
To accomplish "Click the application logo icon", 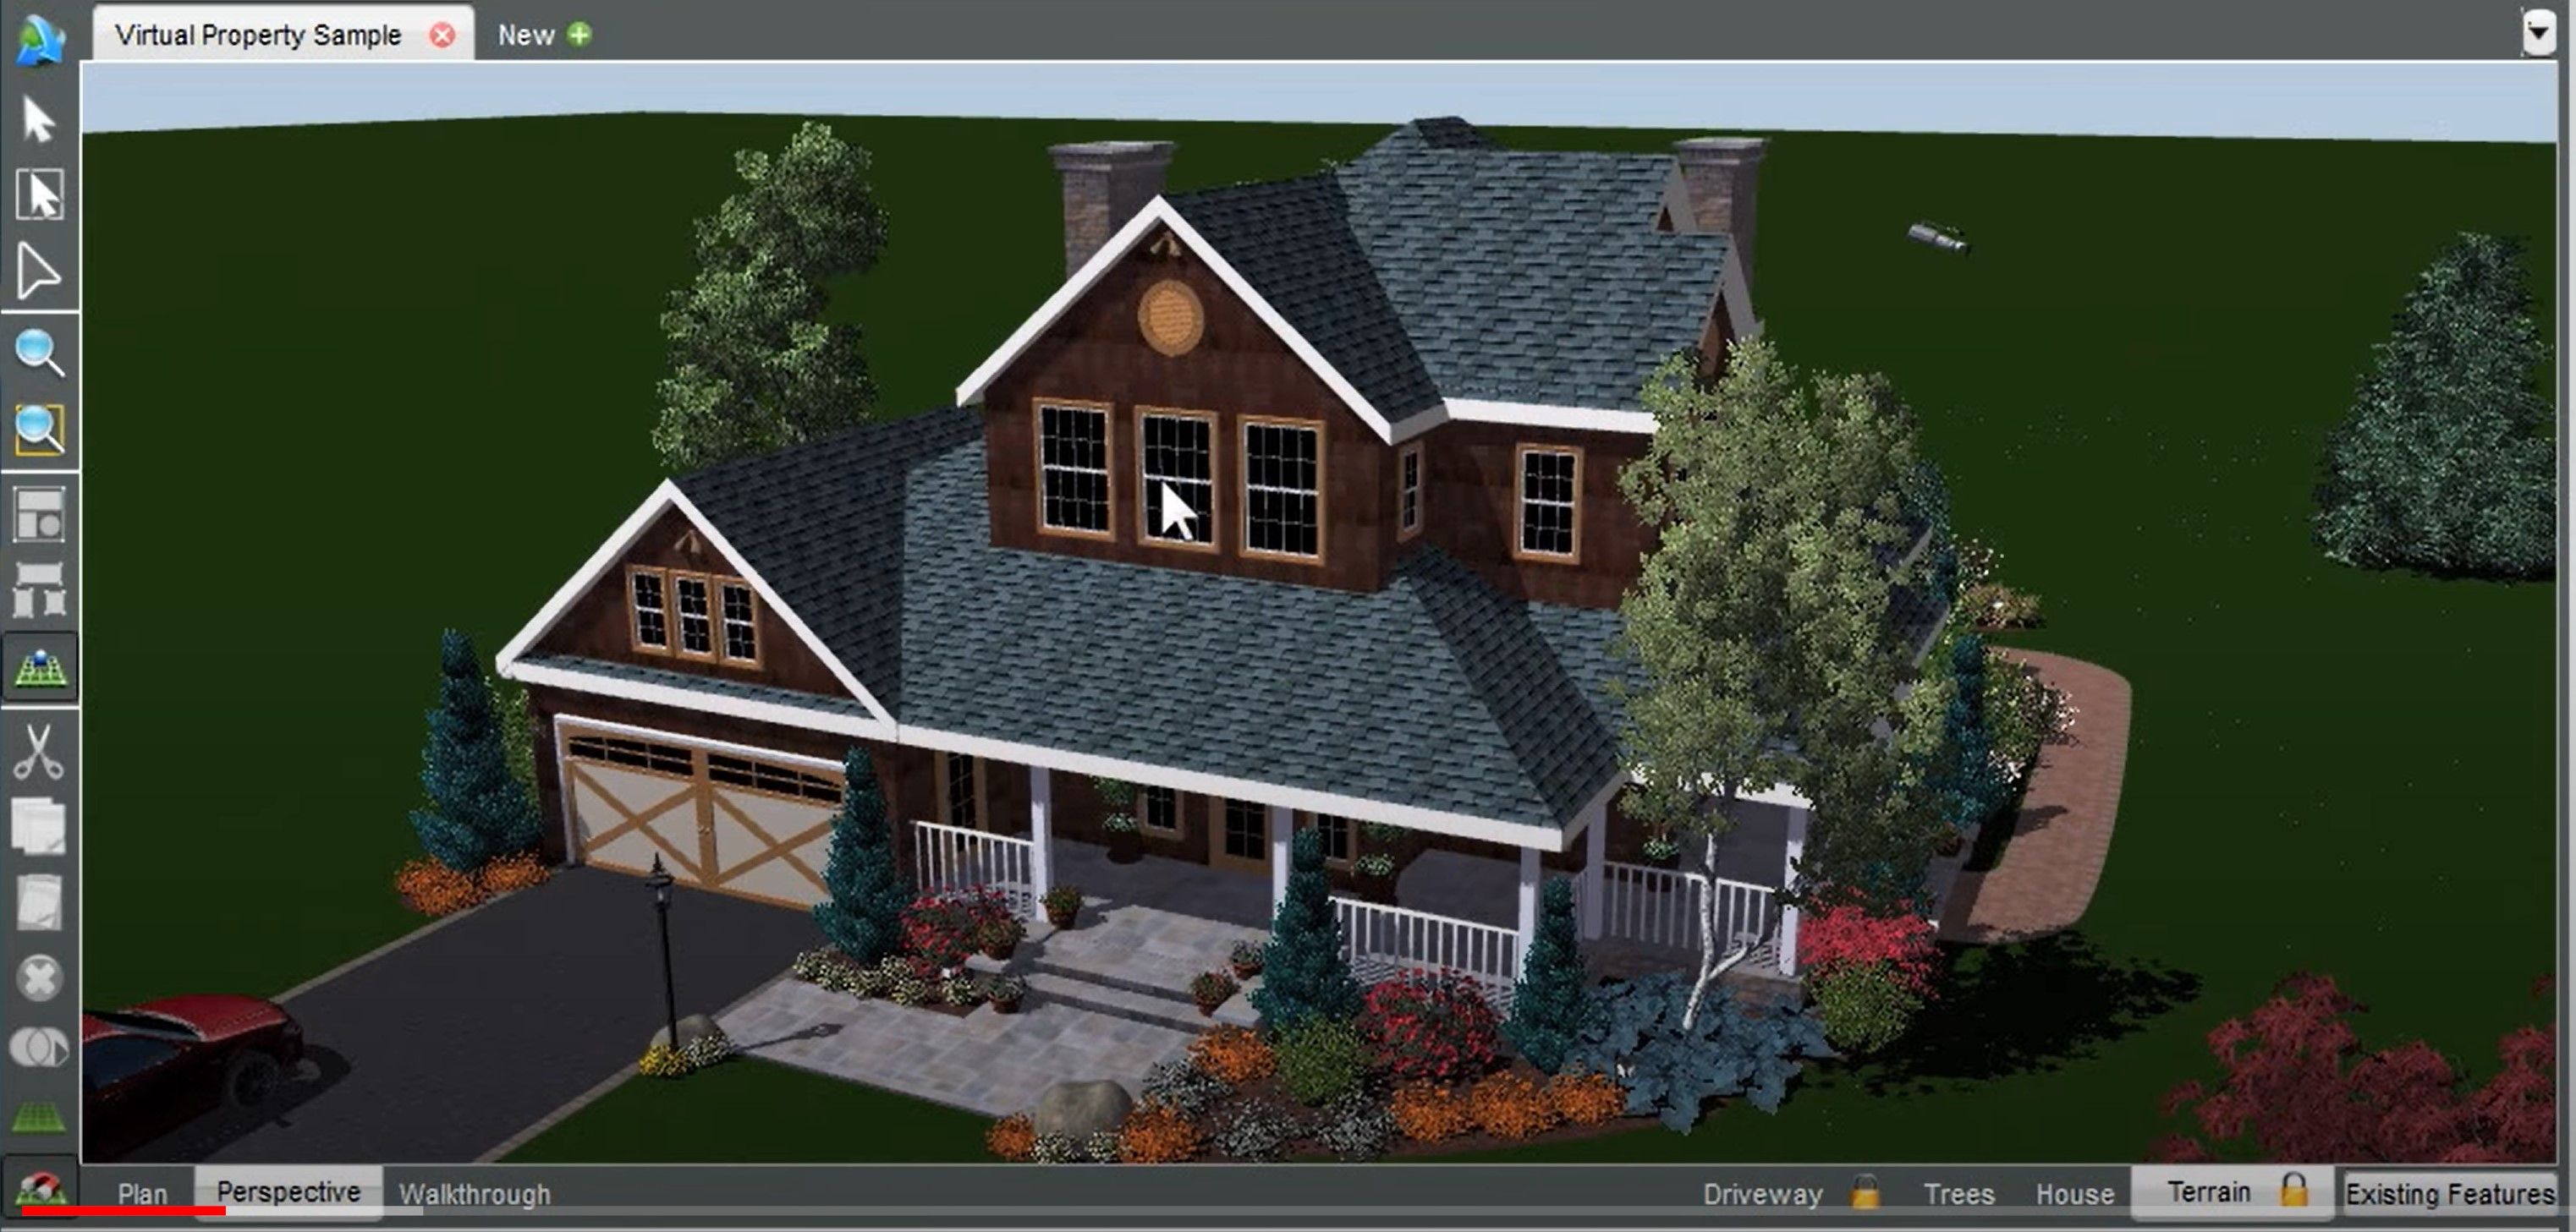I will pyautogui.click(x=40, y=33).
